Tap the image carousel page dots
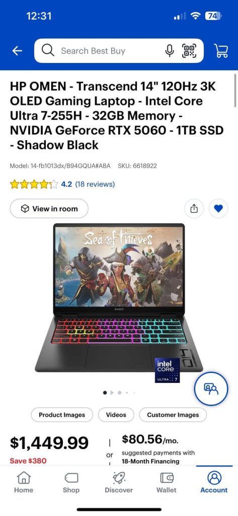The image size is (238, 516). pos(119,392)
